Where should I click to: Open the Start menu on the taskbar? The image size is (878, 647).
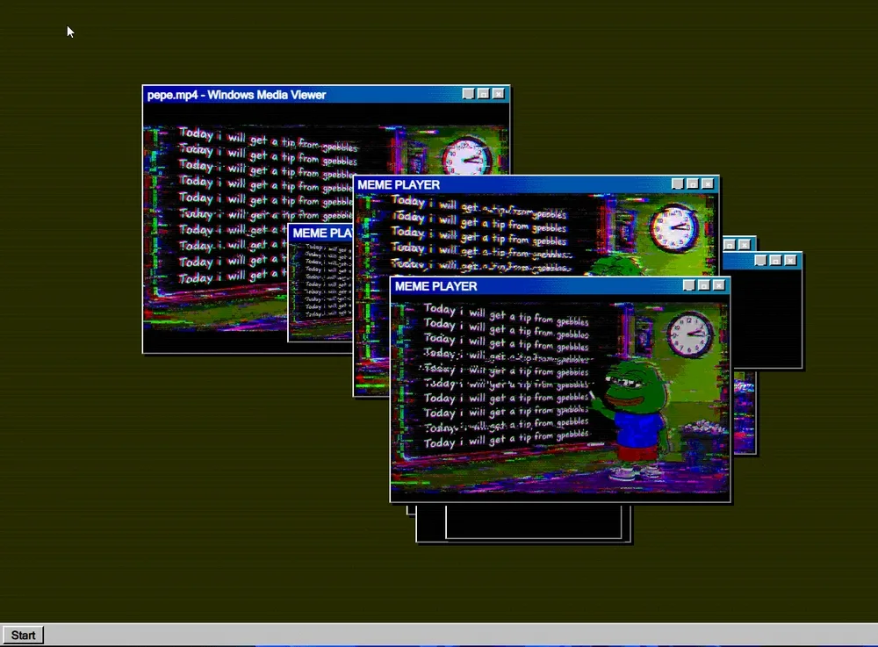point(23,636)
